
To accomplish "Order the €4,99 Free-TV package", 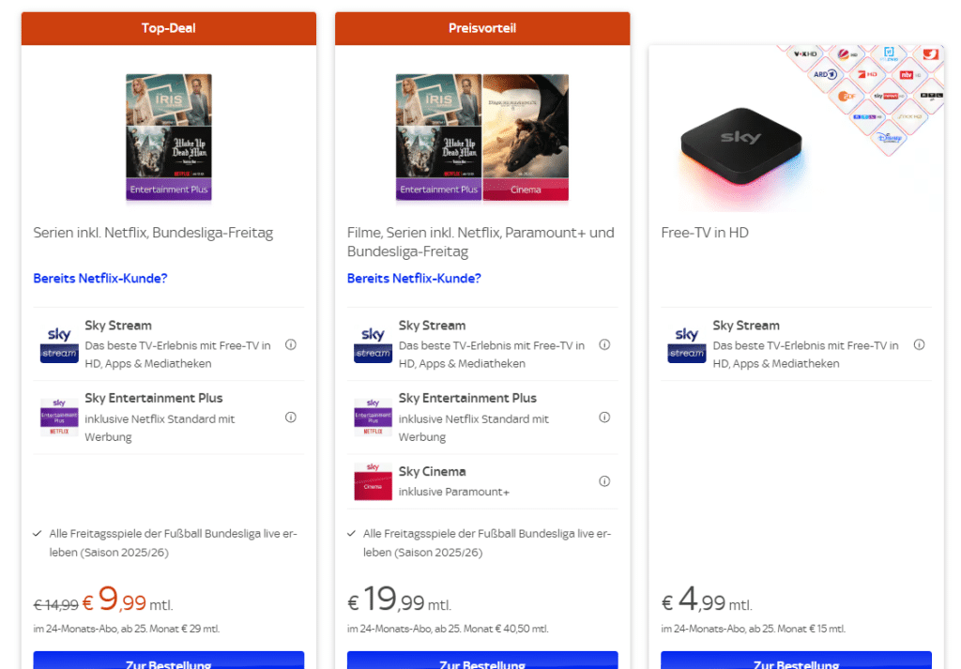I will pos(796,661).
